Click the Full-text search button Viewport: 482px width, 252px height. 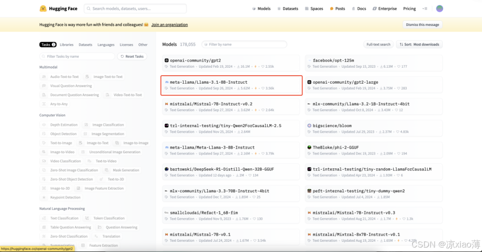pos(378,45)
